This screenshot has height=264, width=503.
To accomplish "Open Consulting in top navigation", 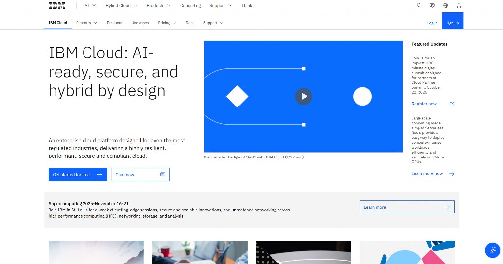I will 191,6.
